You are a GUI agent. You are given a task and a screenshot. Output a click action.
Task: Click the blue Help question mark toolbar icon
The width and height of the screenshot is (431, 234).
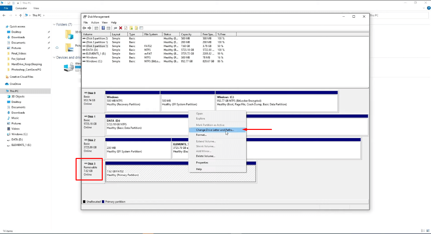103,28
